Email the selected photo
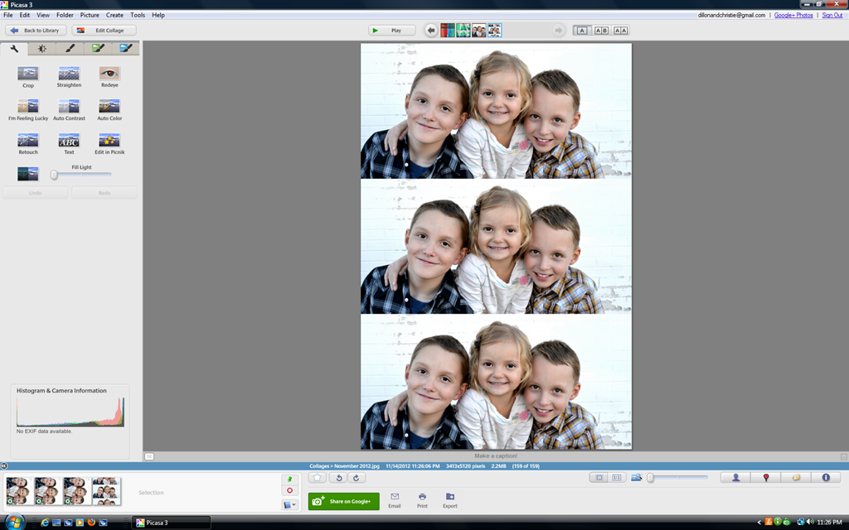This screenshot has height=530, width=849. pyautogui.click(x=394, y=501)
